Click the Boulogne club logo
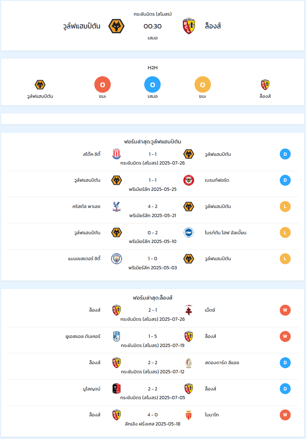The image size is (306, 439). (x=117, y=389)
